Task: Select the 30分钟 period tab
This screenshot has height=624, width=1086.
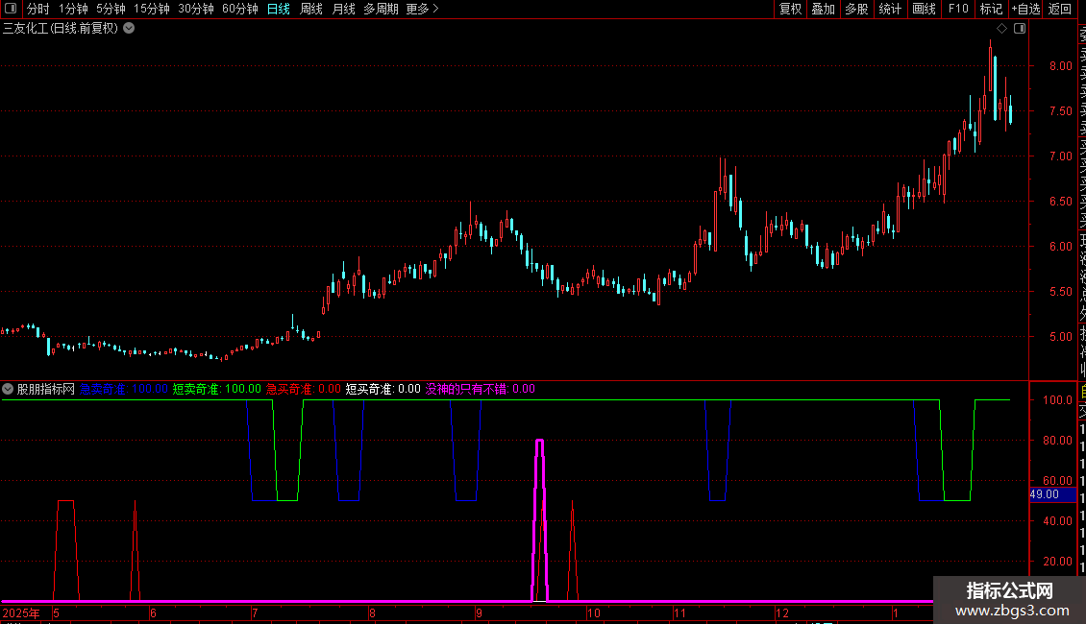Action: (x=196, y=9)
